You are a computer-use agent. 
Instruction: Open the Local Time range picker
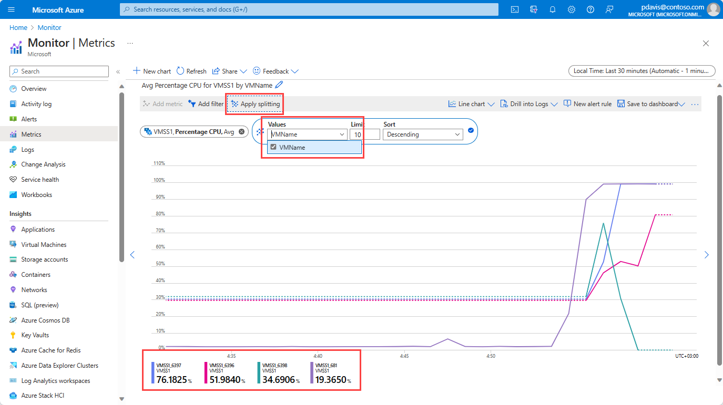point(641,71)
